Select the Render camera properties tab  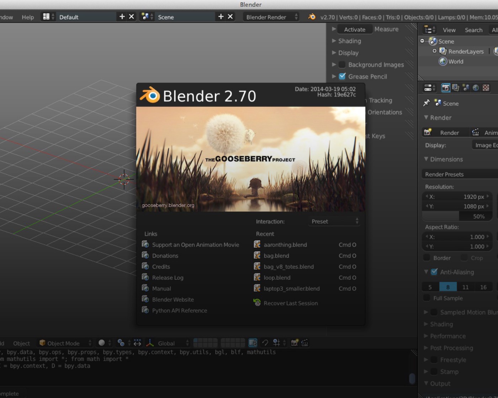point(445,88)
